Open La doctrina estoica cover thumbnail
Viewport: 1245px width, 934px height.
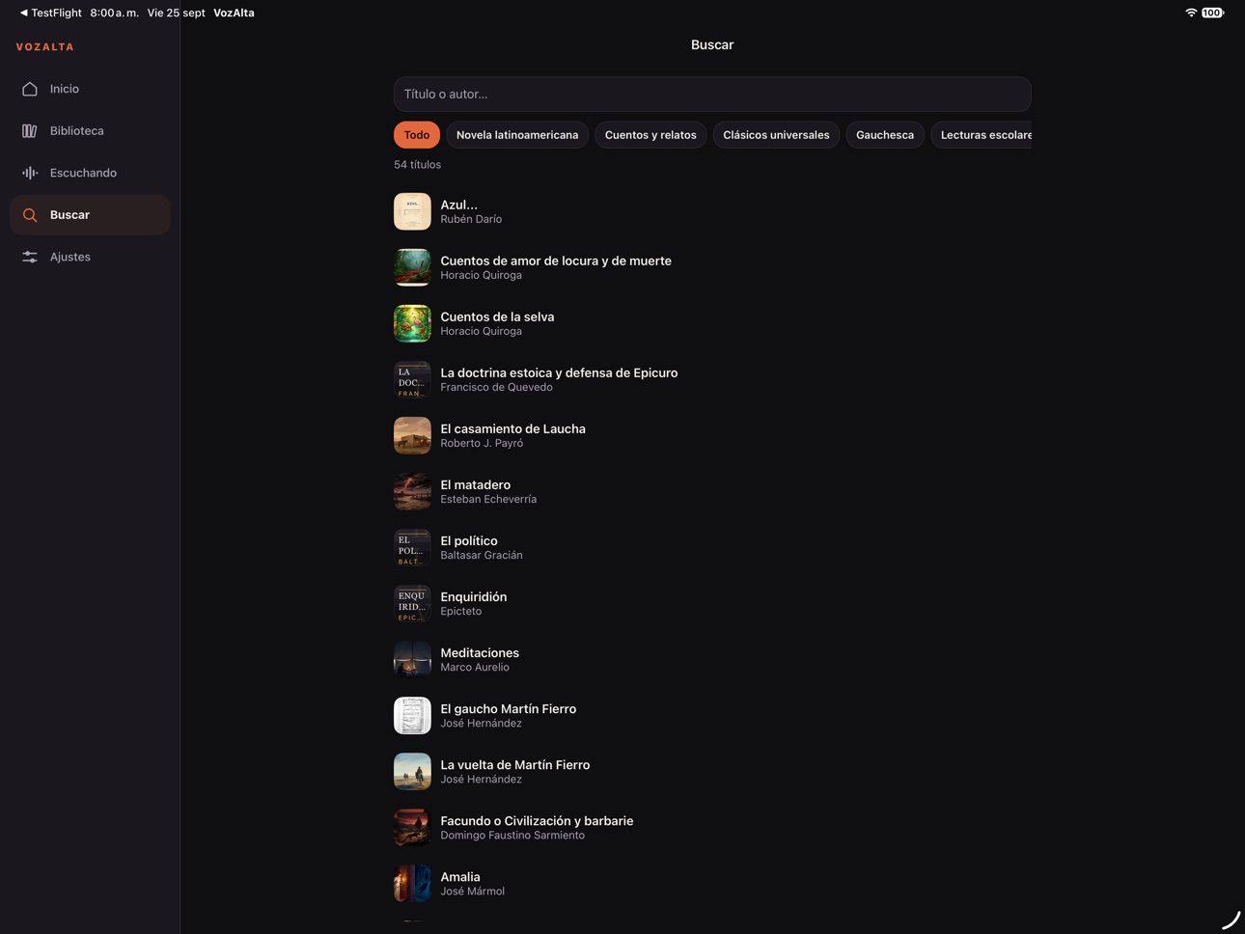(x=412, y=380)
